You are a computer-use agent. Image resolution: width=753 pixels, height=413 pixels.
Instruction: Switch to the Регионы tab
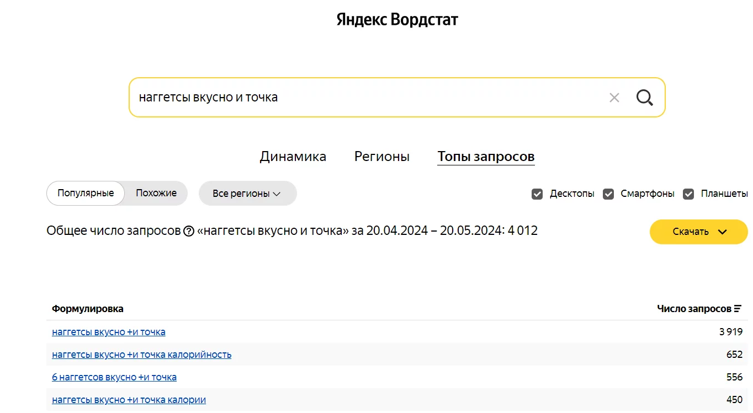coord(382,157)
